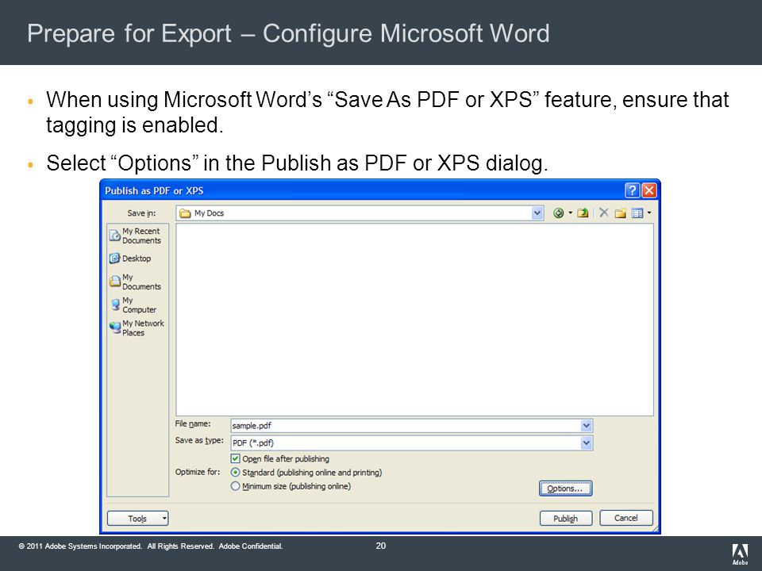Expand the Views dropdown arrow
Viewport: 762px width, 571px height.
click(649, 213)
